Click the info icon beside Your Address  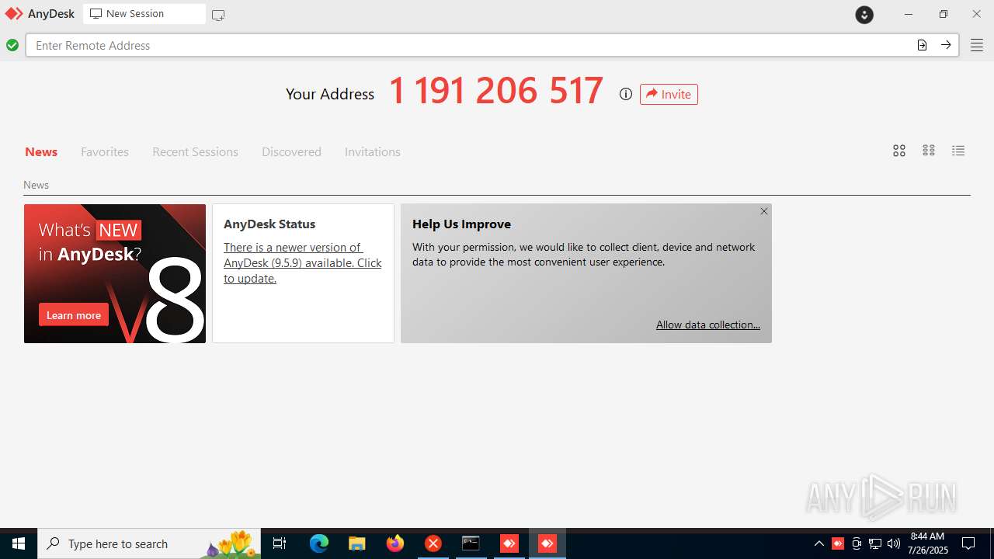point(626,94)
